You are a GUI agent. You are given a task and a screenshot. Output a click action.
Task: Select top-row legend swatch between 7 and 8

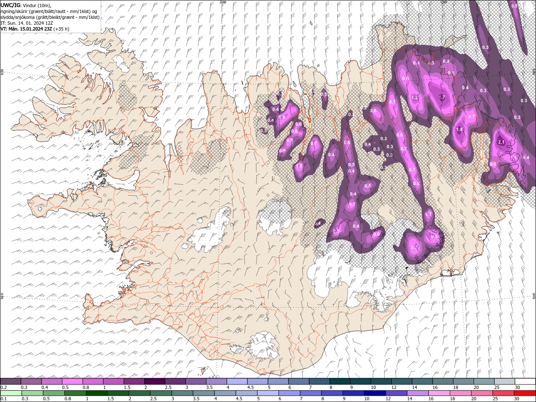pyautogui.click(x=319, y=381)
